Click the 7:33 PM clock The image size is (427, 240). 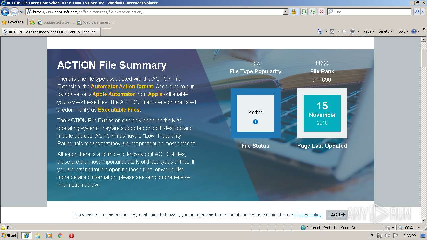[x=410, y=236]
